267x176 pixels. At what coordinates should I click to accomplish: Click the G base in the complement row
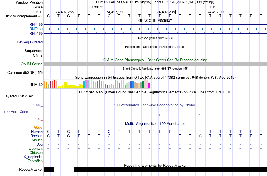pos(69,16)
